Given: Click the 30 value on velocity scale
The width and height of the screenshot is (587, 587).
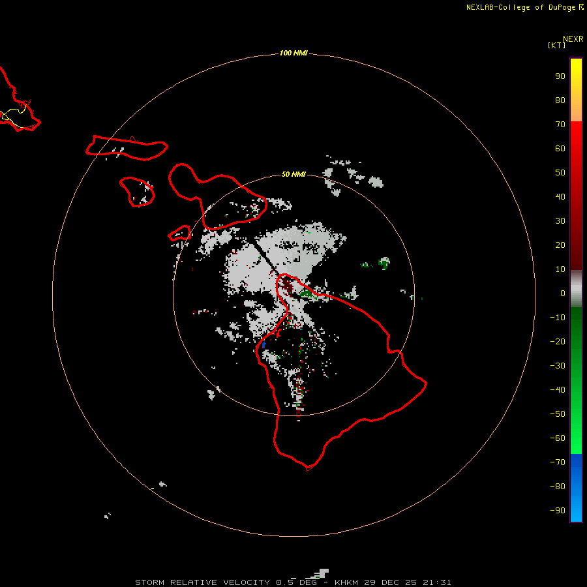Looking at the screenshot, I should tap(560, 221).
